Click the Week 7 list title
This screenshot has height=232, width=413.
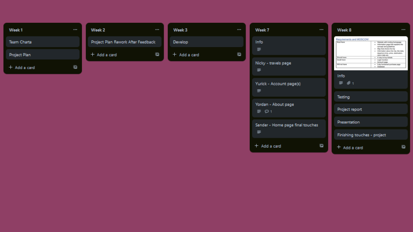(262, 30)
